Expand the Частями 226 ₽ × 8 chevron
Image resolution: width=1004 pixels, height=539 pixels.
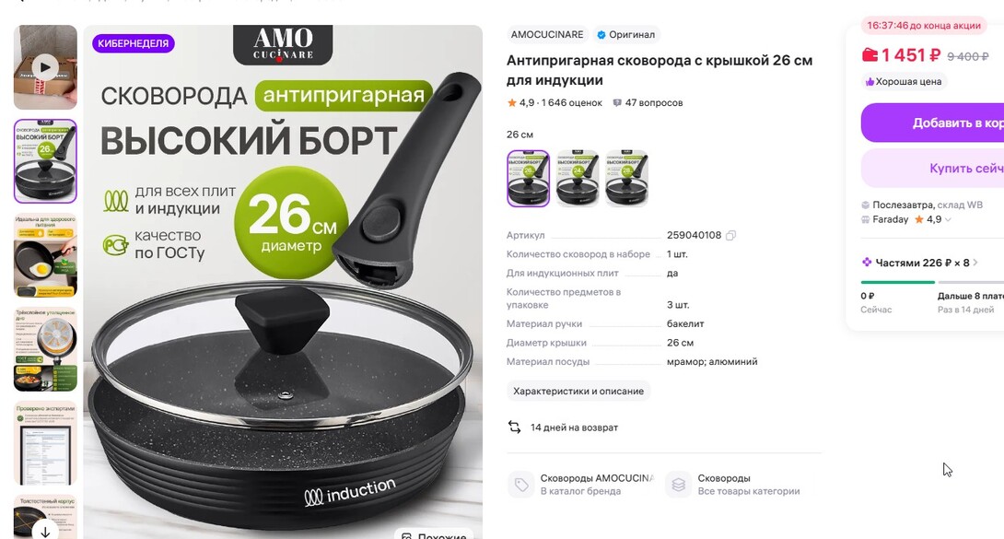click(x=975, y=263)
